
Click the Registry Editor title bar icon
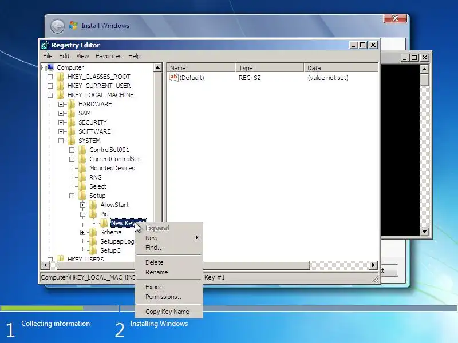pos(45,45)
